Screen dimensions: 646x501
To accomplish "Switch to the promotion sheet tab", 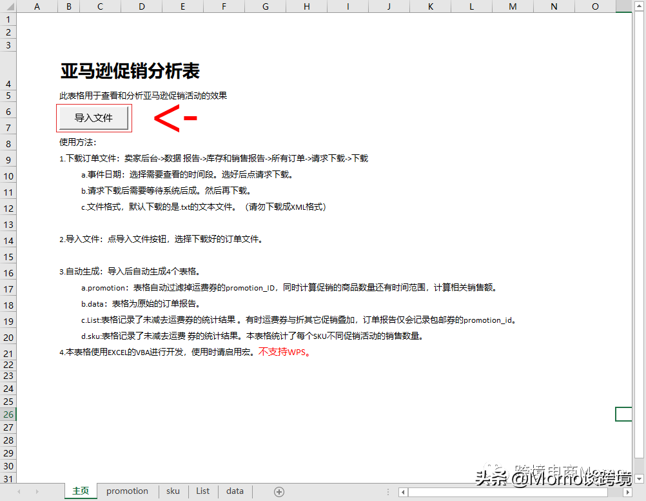I will (127, 491).
